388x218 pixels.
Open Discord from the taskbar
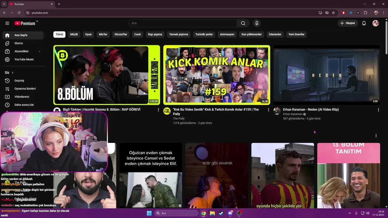230,213
